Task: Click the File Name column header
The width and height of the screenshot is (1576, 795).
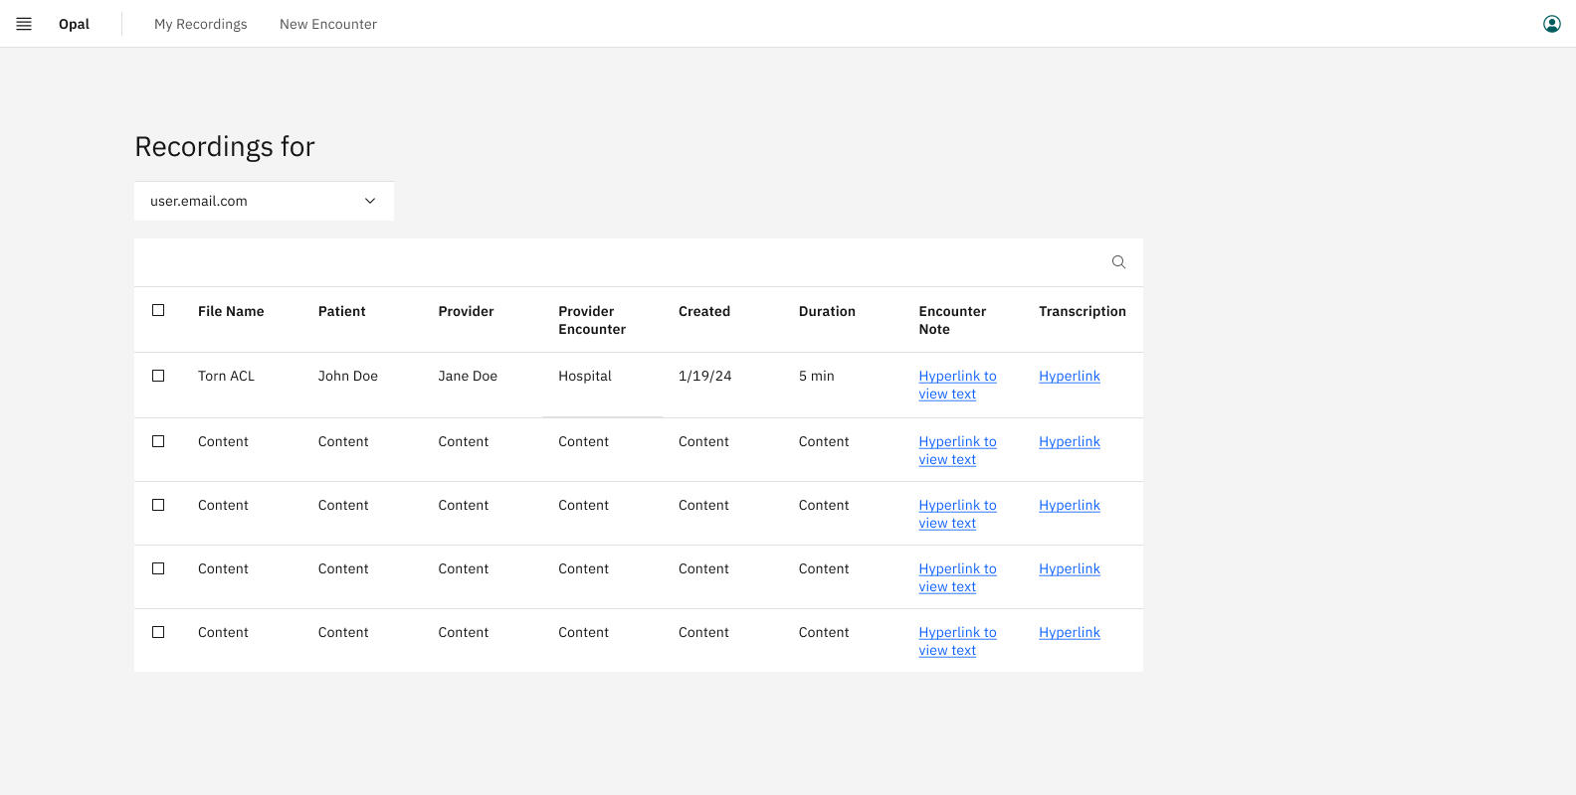Action: 231,311
